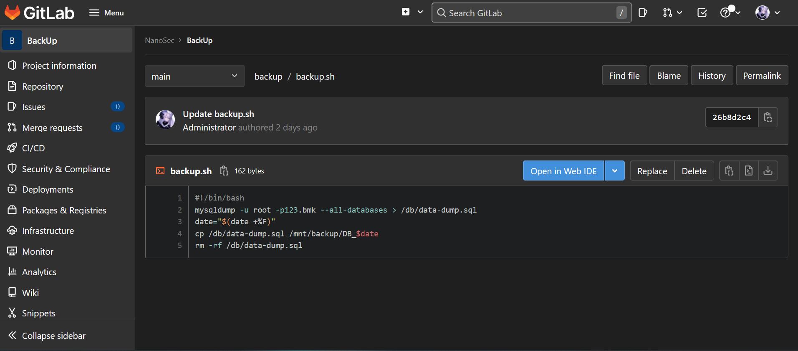Click the Project information icon
Image resolution: width=798 pixels, height=351 pixels.
(x=12, y=65)
